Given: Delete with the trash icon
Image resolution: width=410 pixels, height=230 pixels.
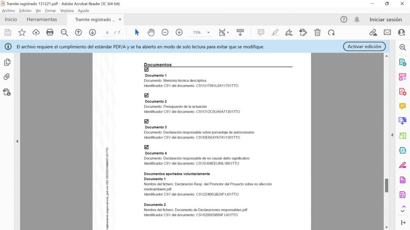Looking at the screenshot, I should [317, 32].
